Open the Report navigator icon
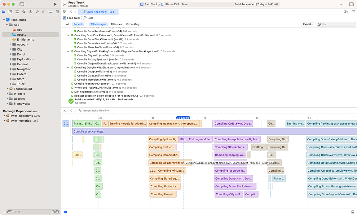This screenshot has width=357, height=215. (x=57, y=12)
